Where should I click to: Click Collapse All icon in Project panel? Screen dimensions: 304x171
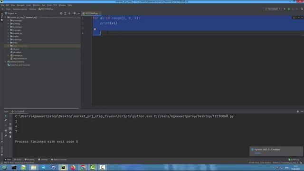pyautogui.click(x=69, y=13)
